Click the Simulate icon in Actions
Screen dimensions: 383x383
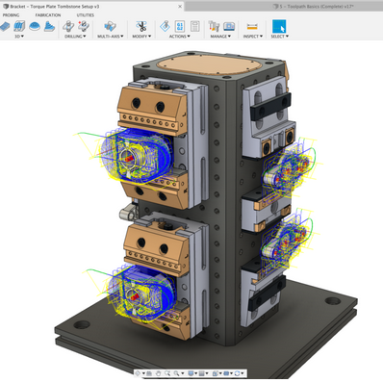point(166,26)
